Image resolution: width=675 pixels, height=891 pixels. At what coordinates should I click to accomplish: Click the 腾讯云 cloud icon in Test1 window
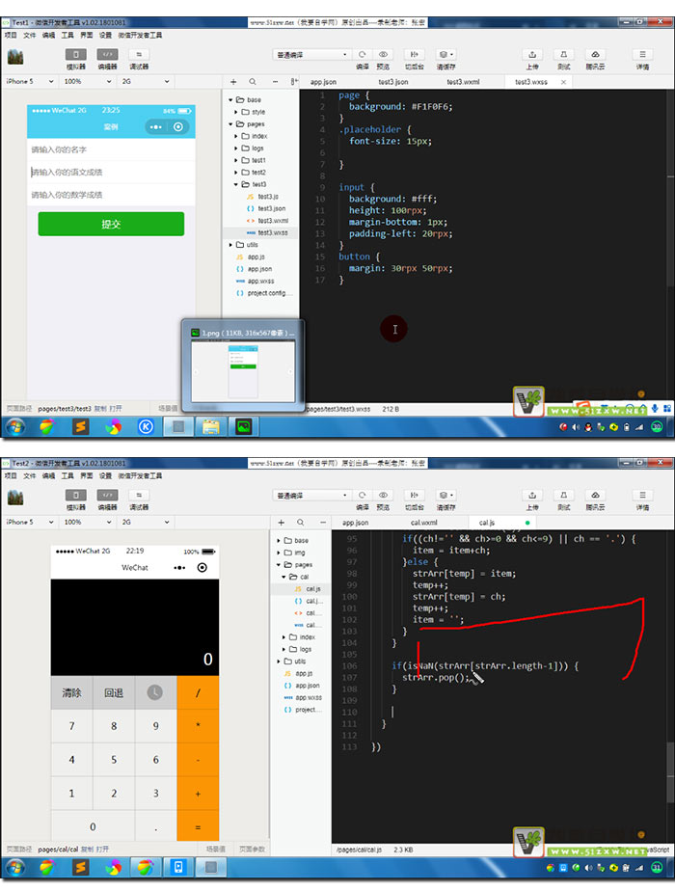(x=596, y=55)
